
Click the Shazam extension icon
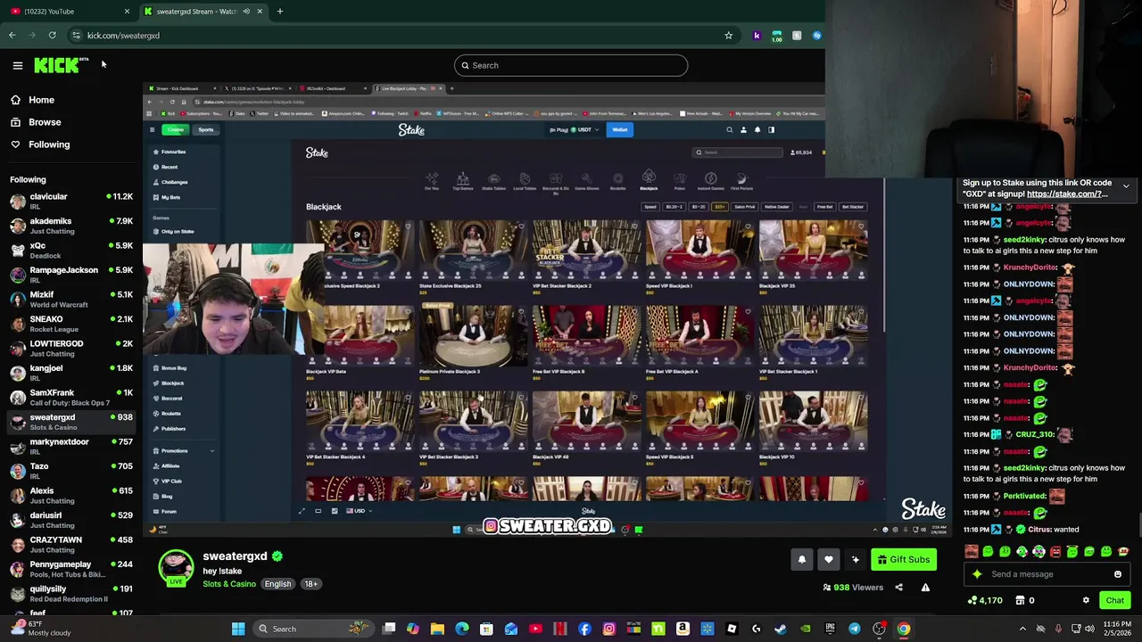(x=816, y=36)
